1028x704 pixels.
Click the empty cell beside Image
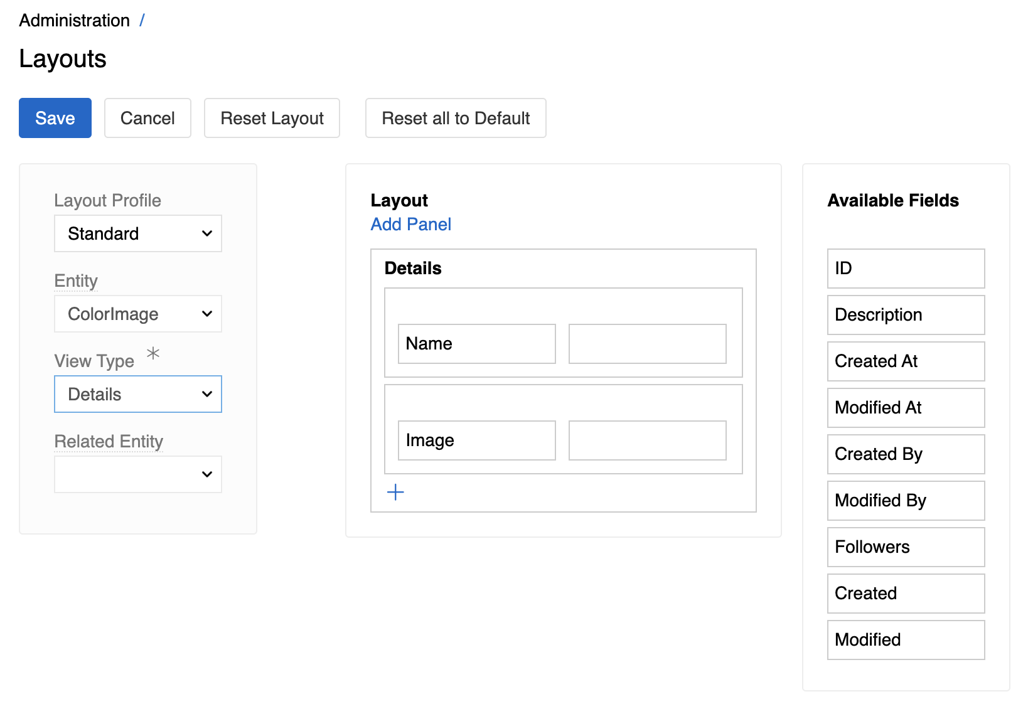tap(648, 440)
